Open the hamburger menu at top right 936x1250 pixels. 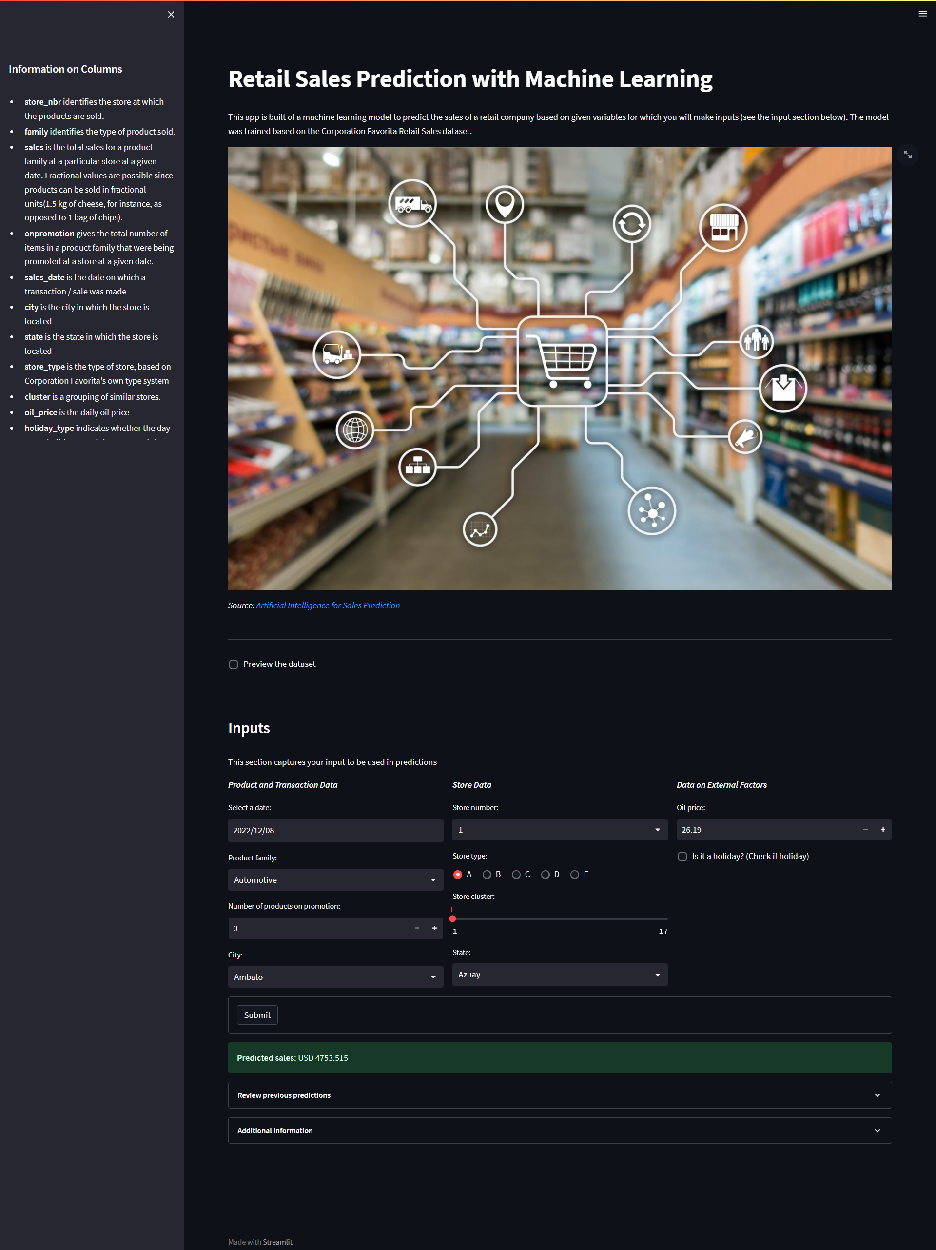pos(922,14)
